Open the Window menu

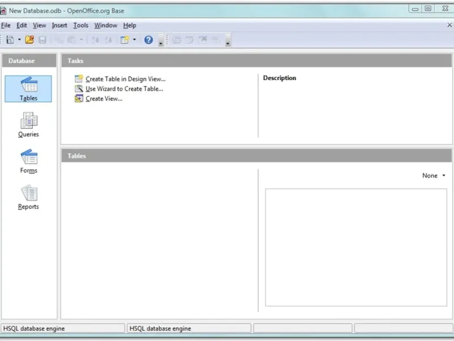pos(106,26)
